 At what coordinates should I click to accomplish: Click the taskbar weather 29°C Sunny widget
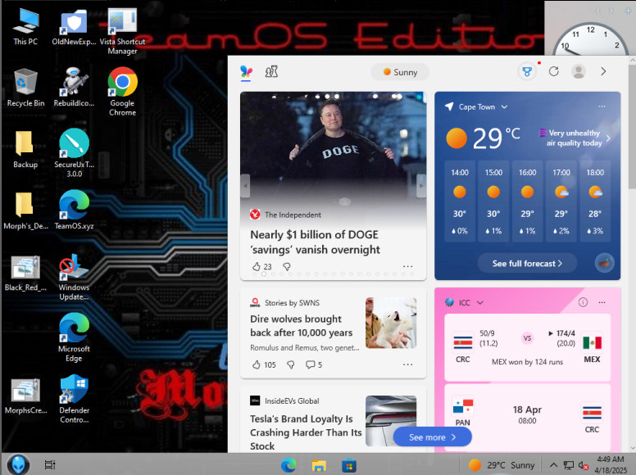click(x=502, y=465)
